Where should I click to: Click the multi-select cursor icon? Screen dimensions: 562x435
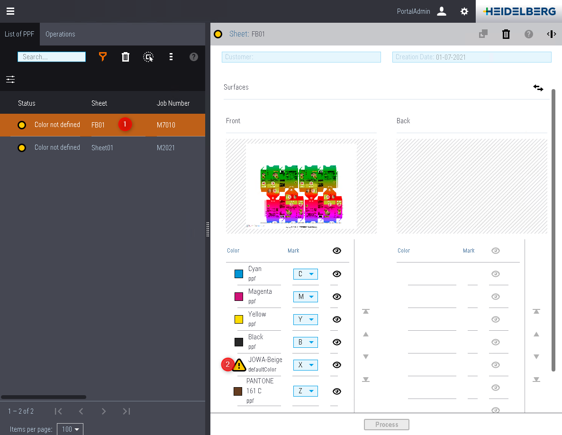[148, 57]
